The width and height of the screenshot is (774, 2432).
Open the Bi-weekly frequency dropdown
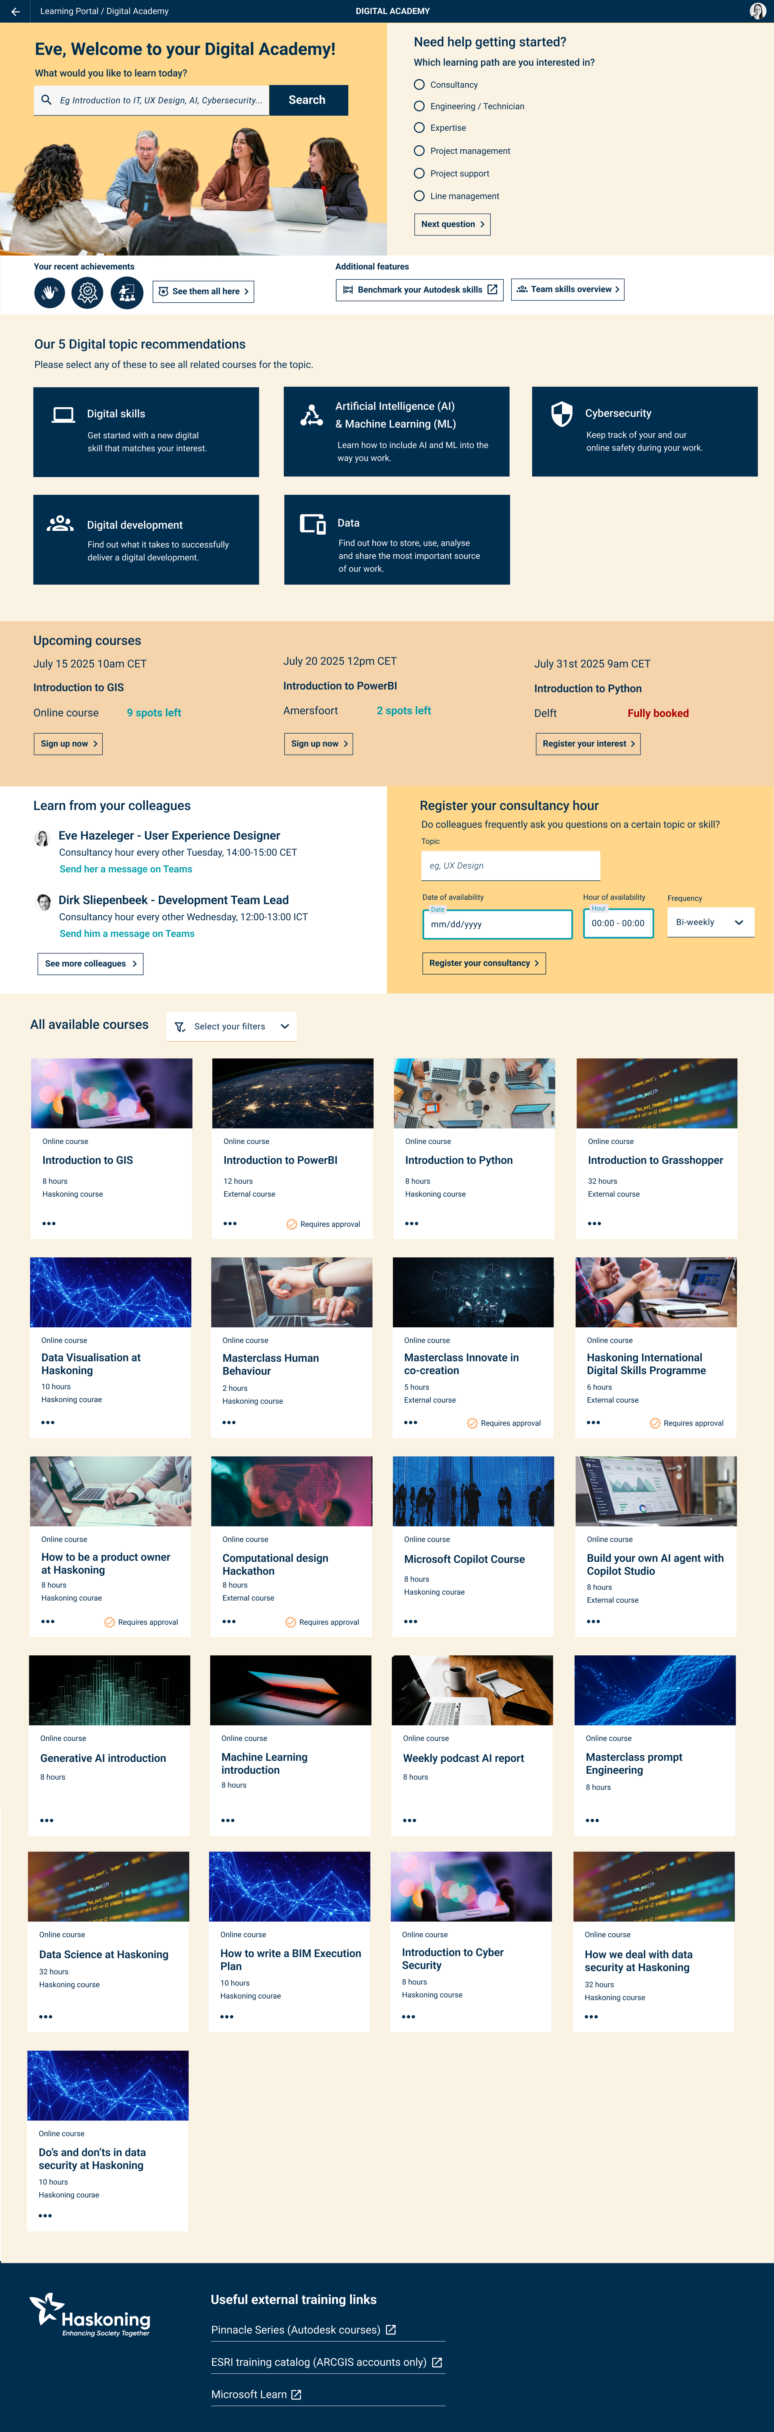point(711,922)
